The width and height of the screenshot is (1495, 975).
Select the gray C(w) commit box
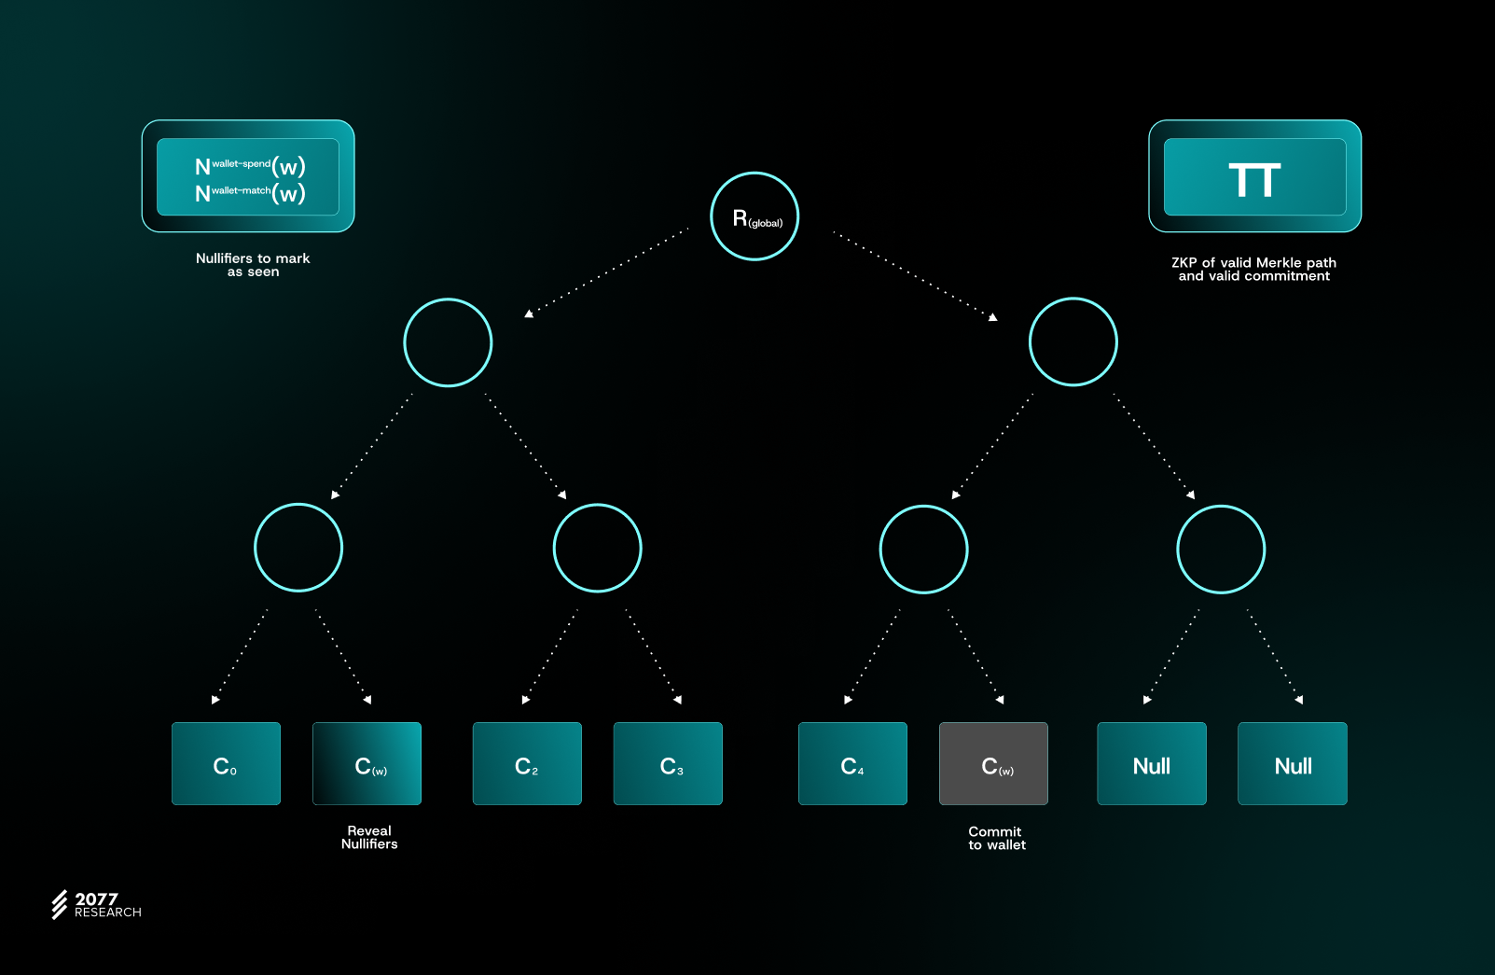click(993, 763)
